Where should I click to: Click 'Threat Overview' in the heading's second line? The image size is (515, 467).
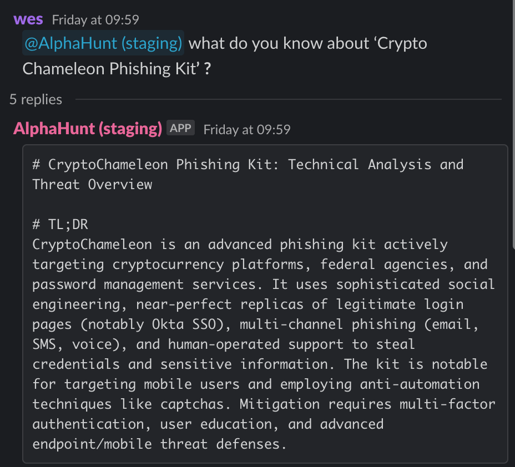click(x=92, y=185)
